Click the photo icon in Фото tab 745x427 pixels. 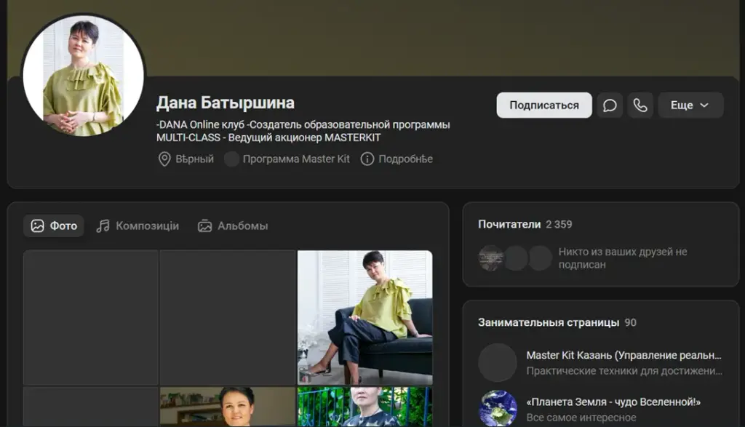point(38,226)
